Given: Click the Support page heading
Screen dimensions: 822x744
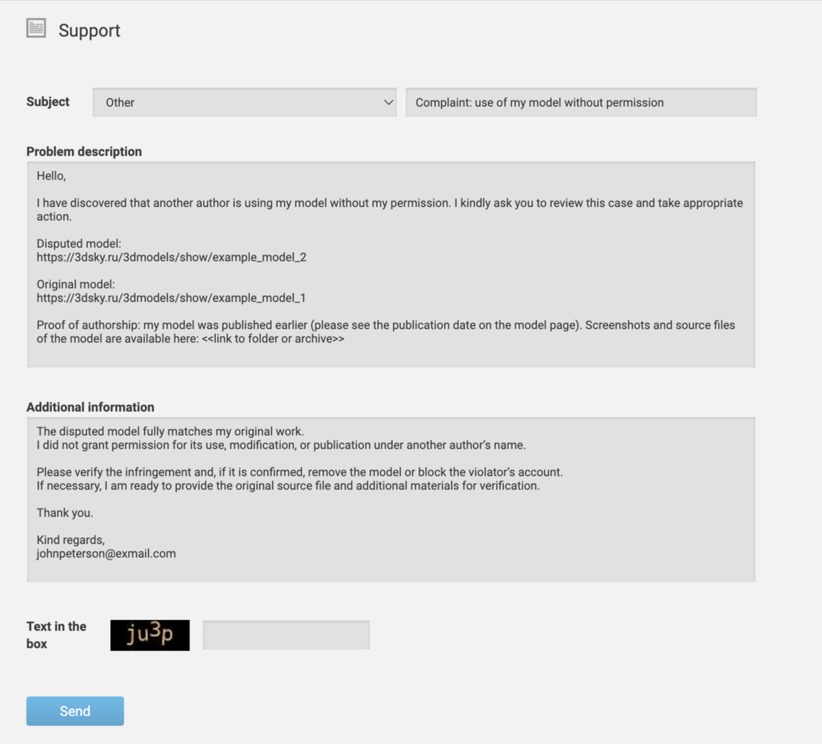Looking at the screenshot, I should click(x=89, y=30).
